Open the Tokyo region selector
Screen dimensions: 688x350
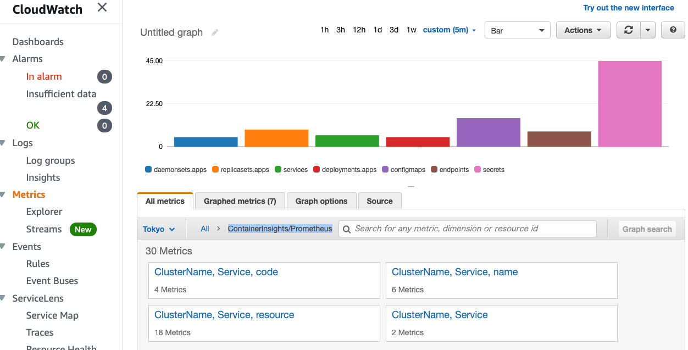159,229
